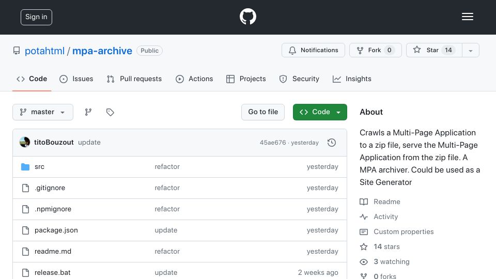The image size is (496, 279).
Task: Click yesterday timestamp in package.json row
Action: click(x=322, y=230)
